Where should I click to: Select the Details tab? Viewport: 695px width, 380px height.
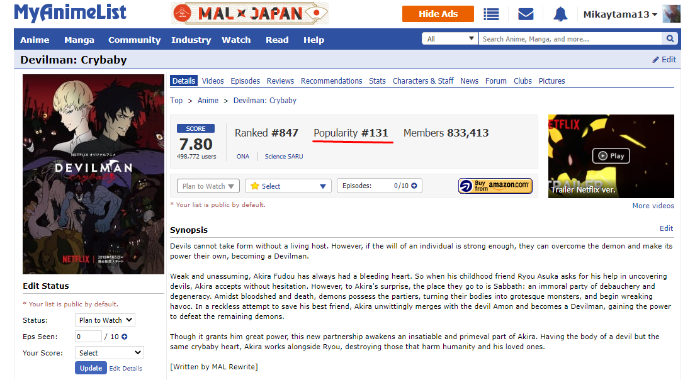[x=183, y=81]
